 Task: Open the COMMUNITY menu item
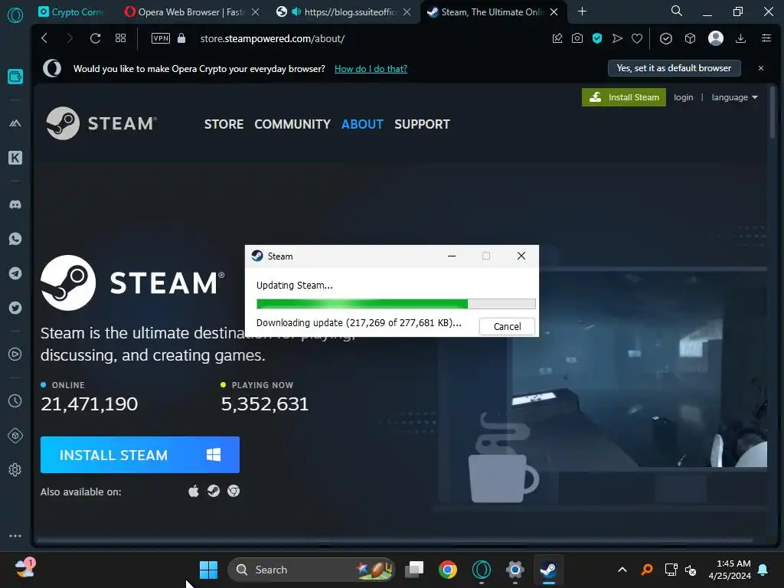[x=292, y=124]
